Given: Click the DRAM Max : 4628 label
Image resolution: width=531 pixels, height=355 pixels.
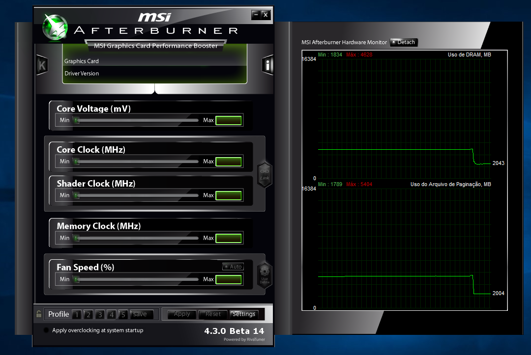Looking at the screenshot, I should (359, 55).
